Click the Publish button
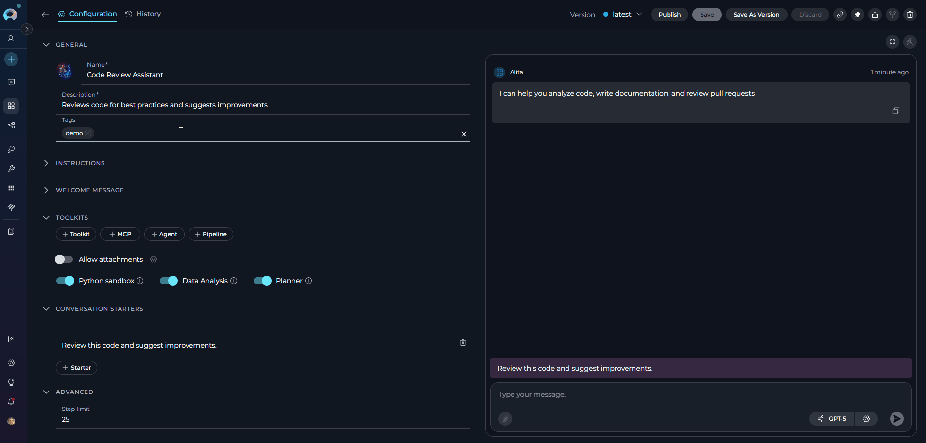Viewport: 926px width, 443px height. click(x=669, y=15)
